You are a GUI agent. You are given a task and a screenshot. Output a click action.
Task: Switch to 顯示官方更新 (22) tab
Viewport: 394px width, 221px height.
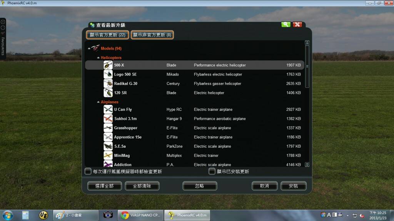107,35
